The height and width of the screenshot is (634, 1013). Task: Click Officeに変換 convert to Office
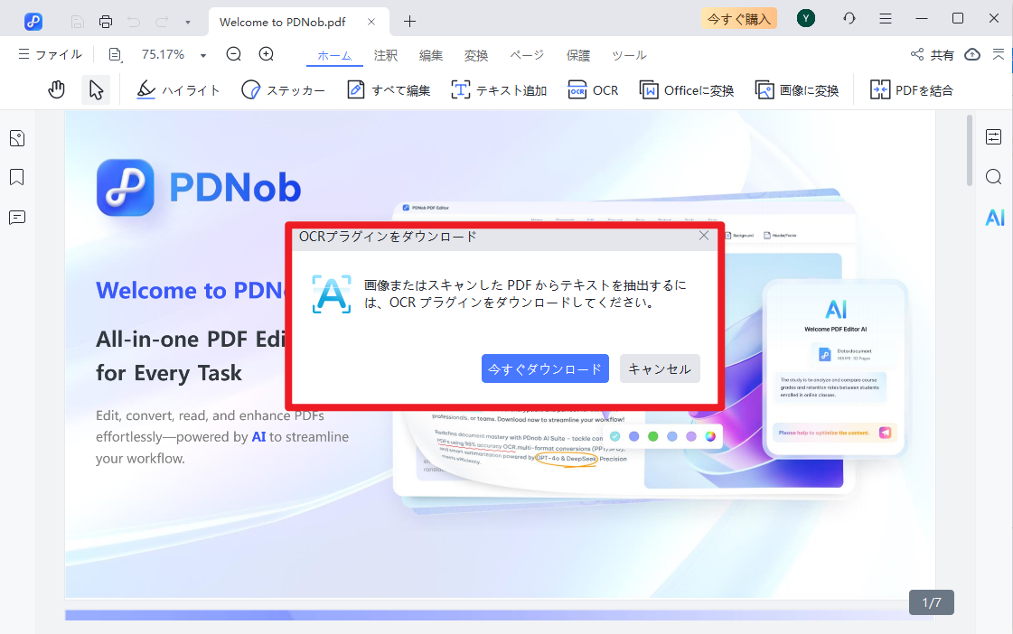click(687, 89)
